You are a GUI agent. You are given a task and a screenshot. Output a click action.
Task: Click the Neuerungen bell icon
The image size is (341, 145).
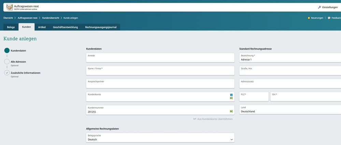309,18
